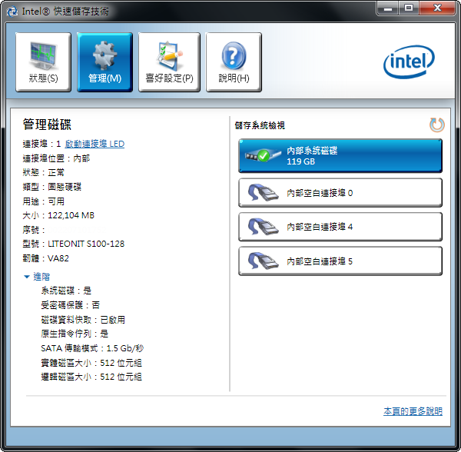Click the cable icon for 連接埠 0
The height and width of the screenshot is (452, 461).
click(263, 193)
